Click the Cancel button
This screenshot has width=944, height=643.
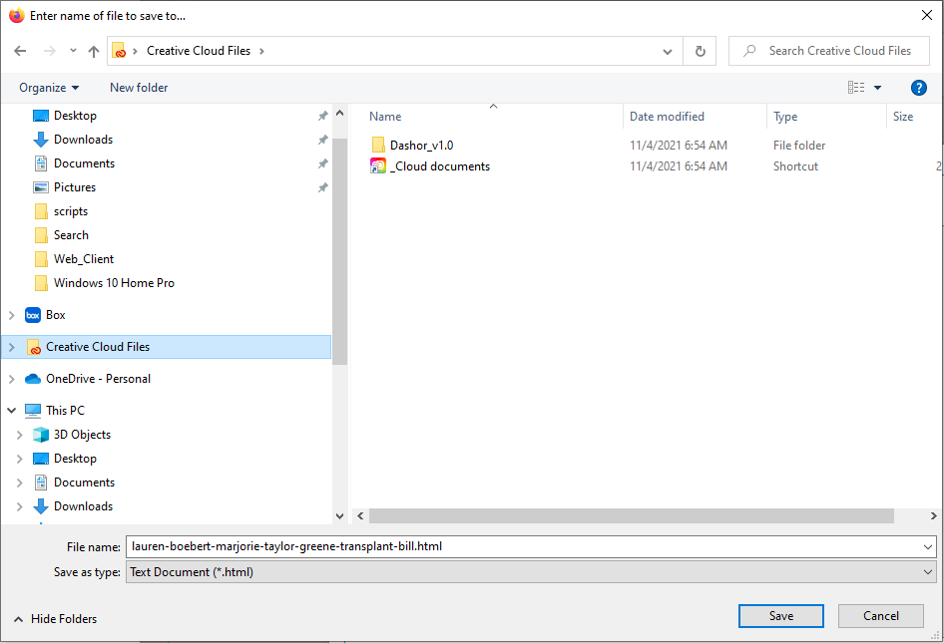point(880,616)
